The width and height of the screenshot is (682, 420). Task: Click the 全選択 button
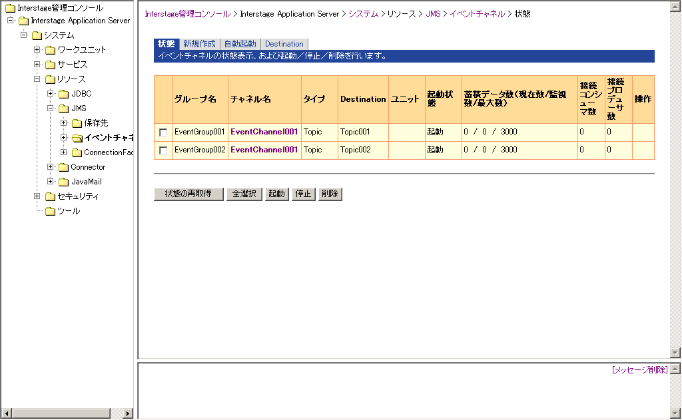pos(244,194)
